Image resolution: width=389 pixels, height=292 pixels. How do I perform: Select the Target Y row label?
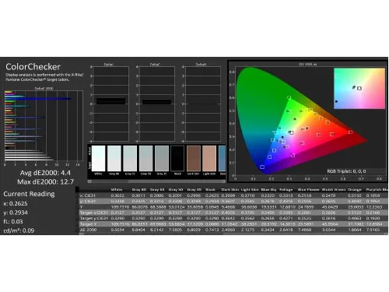click(x=89, y=224)
